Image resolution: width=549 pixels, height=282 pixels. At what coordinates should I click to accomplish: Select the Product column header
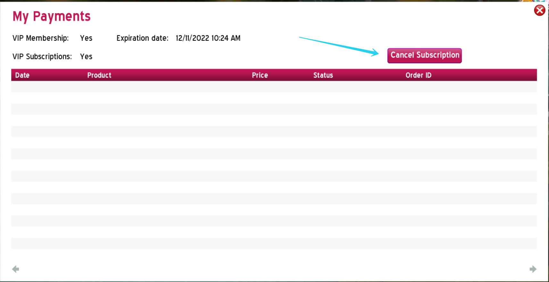pos(99,75)
